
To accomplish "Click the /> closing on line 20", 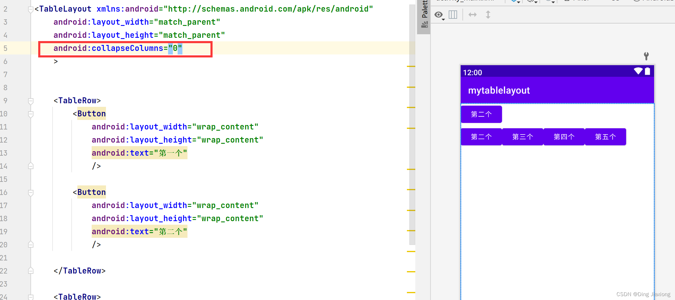I will coord(96,245).
